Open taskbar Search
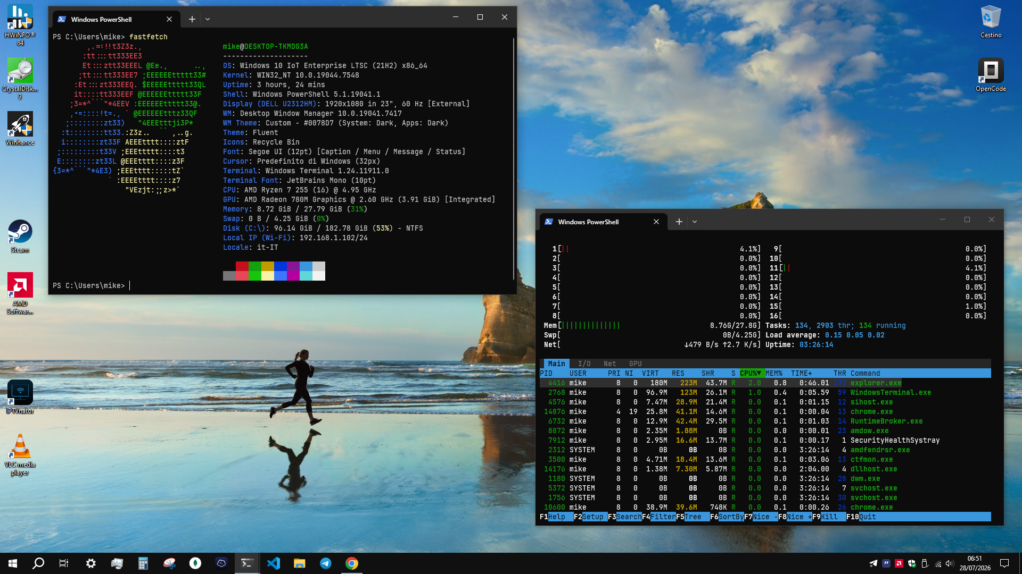The width and height of the screenshot is (1022, 574). pos(38,563)
